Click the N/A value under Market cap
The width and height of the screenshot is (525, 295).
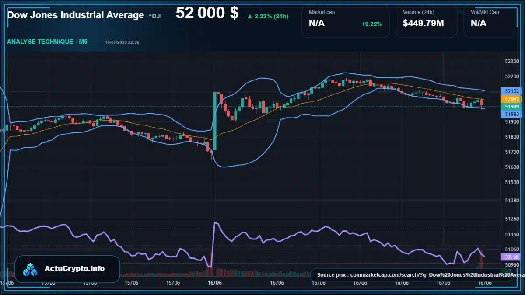317,24
